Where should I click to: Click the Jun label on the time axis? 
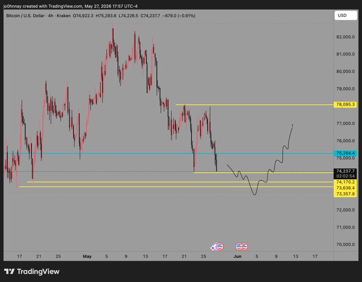point(237,256)
